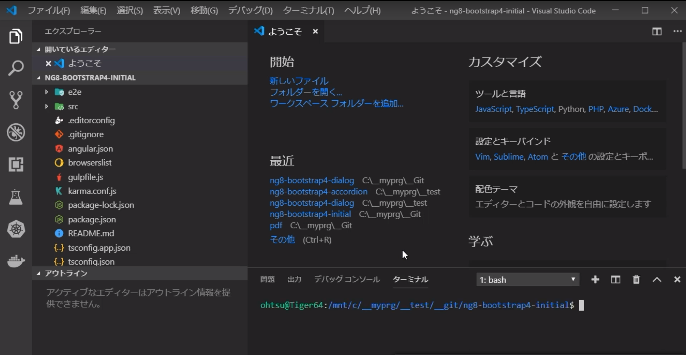Click the welcome page vertical scrollbar
686x355 pixels.
pos(683,106)
